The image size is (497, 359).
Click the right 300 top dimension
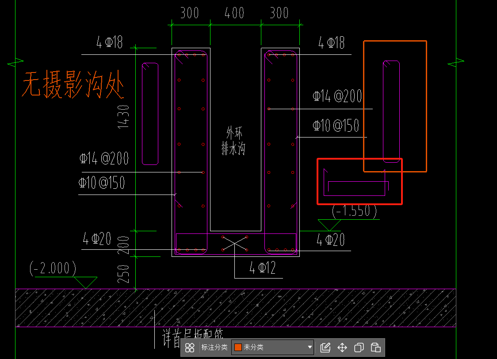click(279, 13)
